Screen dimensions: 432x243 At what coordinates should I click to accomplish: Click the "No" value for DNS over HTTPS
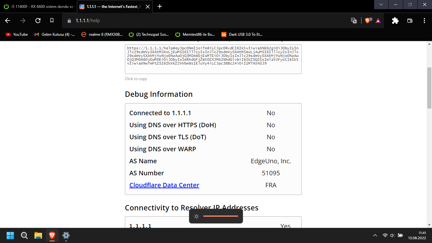pyautogui.click(x=271, y=125)
